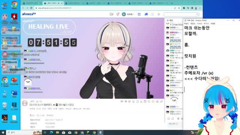
Task: Click the thumbs-up icon below the stream
Action: click(x=157, y=102)
